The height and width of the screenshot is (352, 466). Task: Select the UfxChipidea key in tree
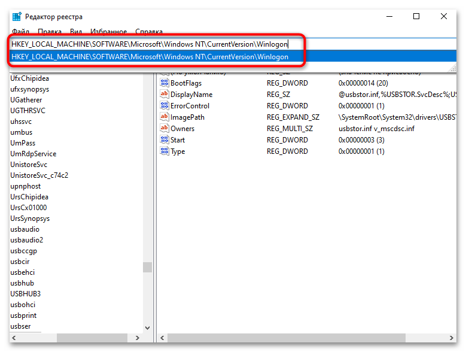click(x=29, y=78)
